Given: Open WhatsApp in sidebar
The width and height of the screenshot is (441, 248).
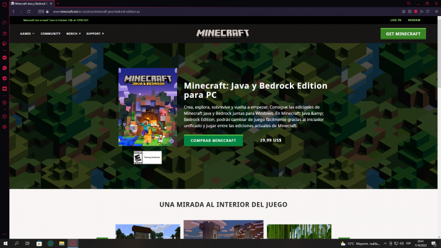Looking at the screenshot, I should pyautogui.click(x=4, y=68).
